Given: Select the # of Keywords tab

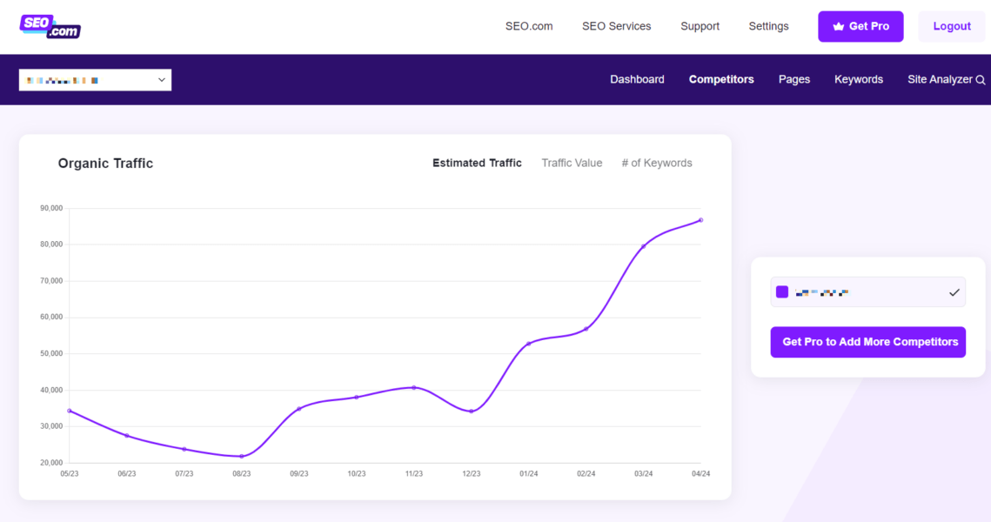Looking at the screenshot, I should pos(657,163).
